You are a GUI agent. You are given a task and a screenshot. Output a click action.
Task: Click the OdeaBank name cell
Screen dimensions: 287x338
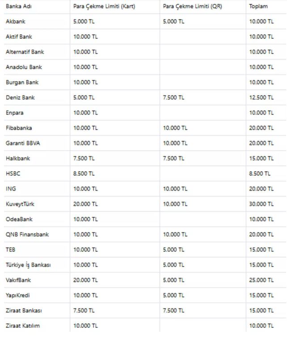pos(19,219)
